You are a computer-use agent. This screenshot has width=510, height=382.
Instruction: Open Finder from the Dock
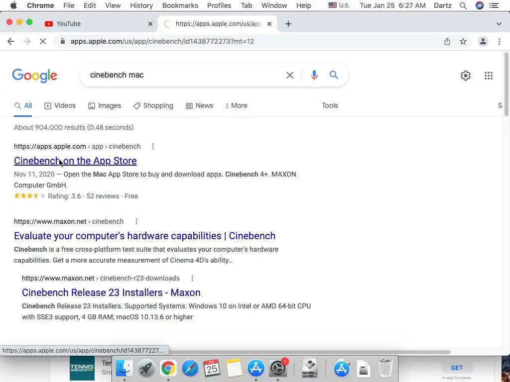click(124, 369)
